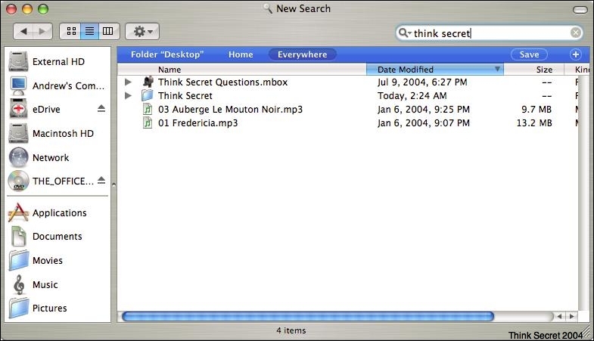Screen dimensions: 594x341
Task: Expand Think Secret Questions.mbox disclosure triangle
Action: 128,82
